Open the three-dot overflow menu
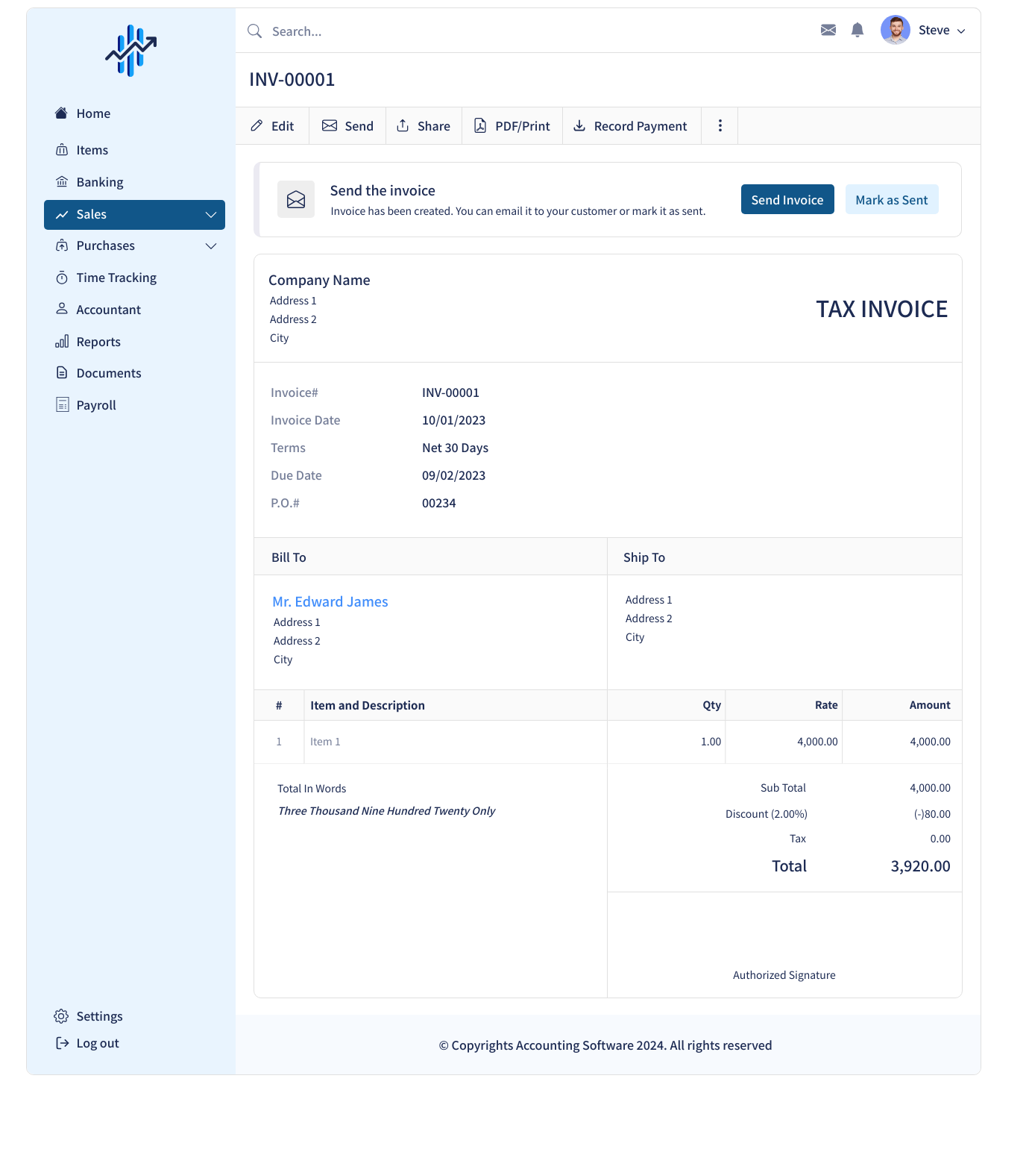The width and height of the screenshot is (1029, 1149). [720, 125]
